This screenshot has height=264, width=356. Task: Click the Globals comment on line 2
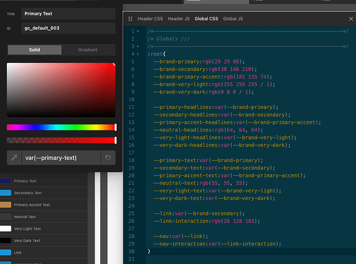pyautogui.click(x=168, y=39)
